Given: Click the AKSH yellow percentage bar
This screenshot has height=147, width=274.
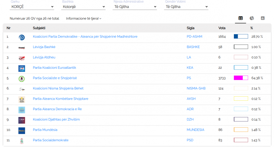Looking at the screenshot, I should click(241, 99).
